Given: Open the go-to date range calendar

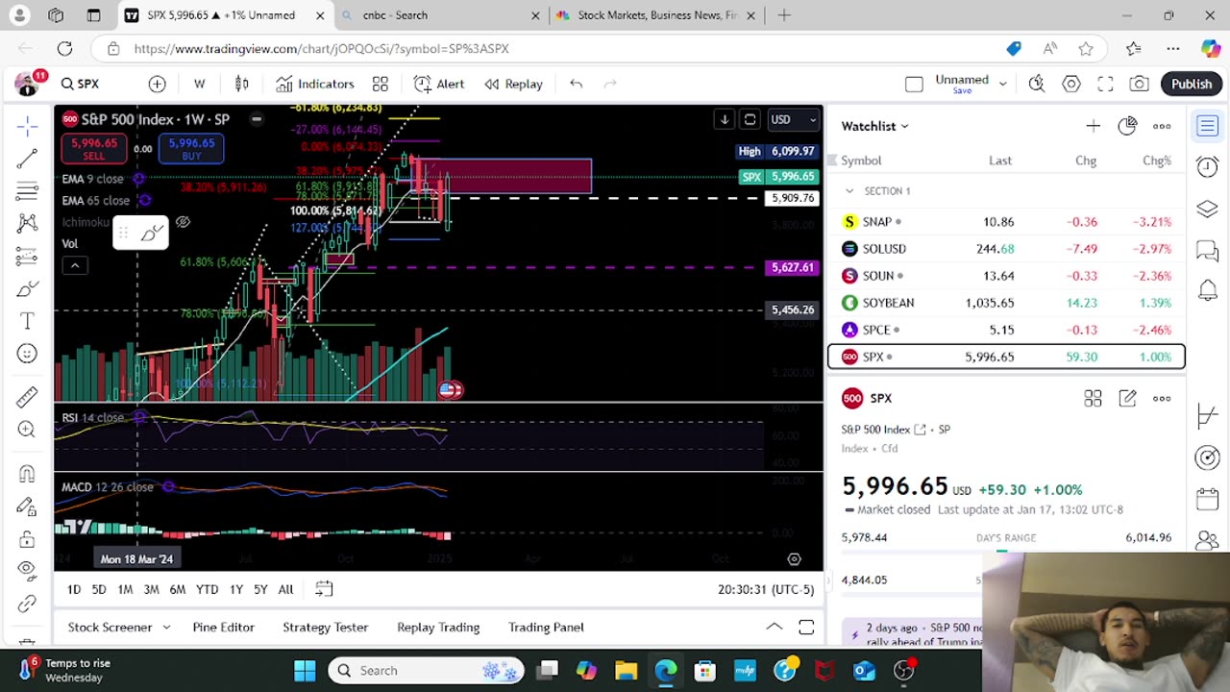Looking at the screenshot, I should [x=324, y=589].
